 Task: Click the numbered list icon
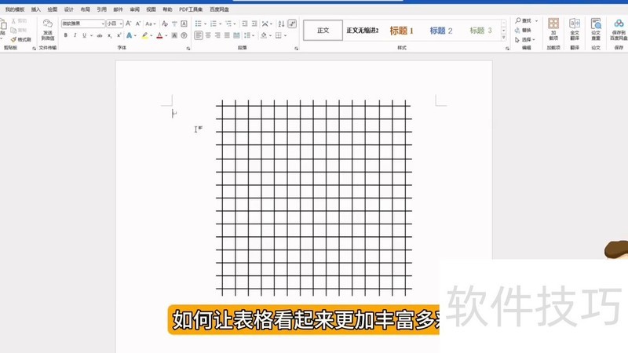213,24
